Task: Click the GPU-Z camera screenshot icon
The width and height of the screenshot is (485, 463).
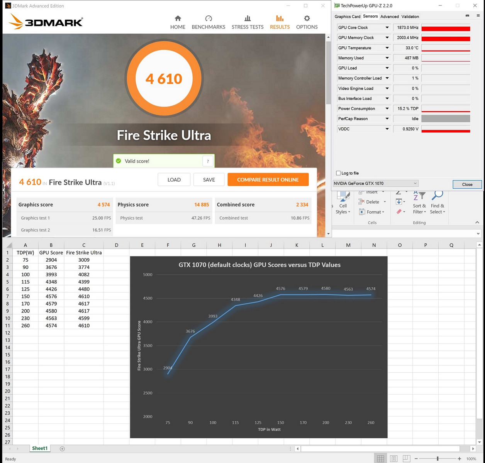Action: [467, 16]
